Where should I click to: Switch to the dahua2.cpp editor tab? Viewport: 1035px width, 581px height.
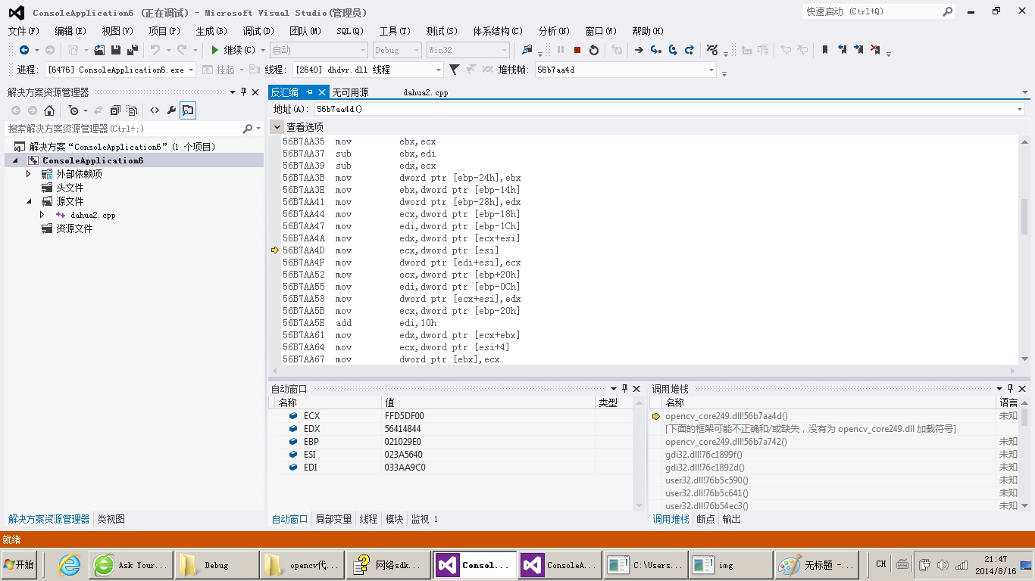[x=426, y=92]
